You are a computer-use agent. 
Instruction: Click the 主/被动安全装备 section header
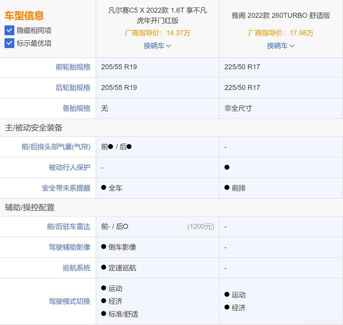34,128
